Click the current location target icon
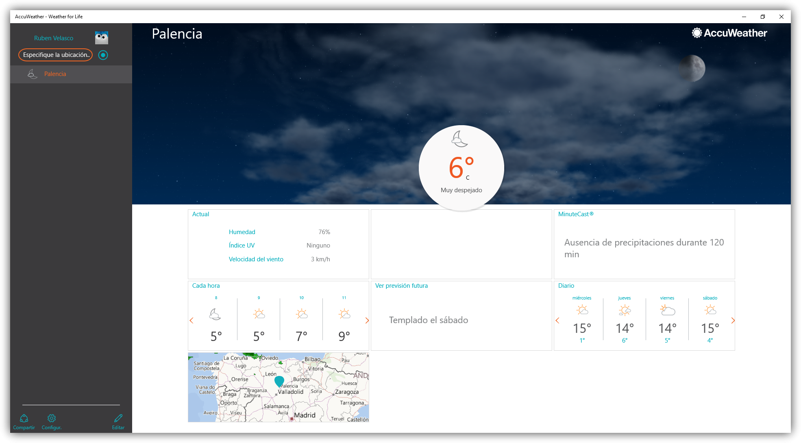The height and width of the screenshot is (443, 801). (103, 55)
